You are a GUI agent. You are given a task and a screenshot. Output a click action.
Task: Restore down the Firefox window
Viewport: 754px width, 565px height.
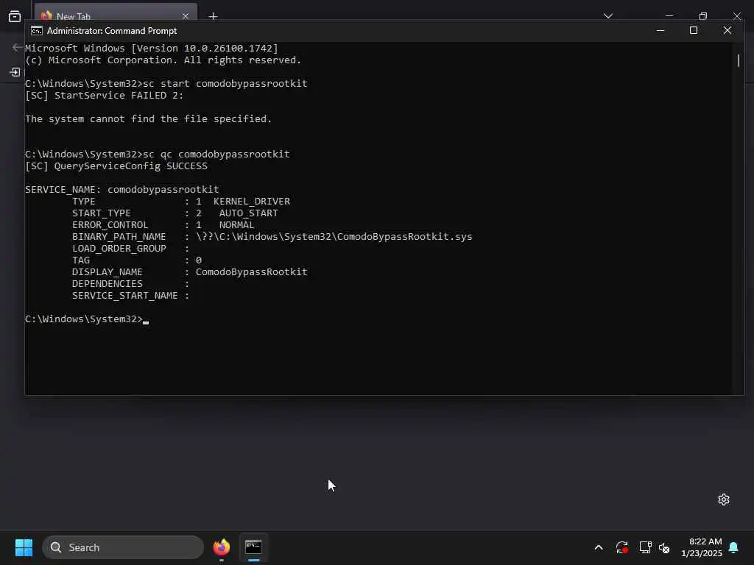coord(703,16)
